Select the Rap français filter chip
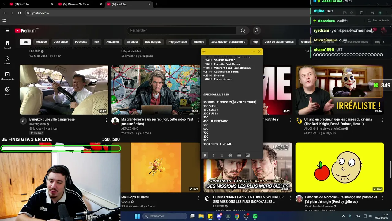 tap(153, 42)
